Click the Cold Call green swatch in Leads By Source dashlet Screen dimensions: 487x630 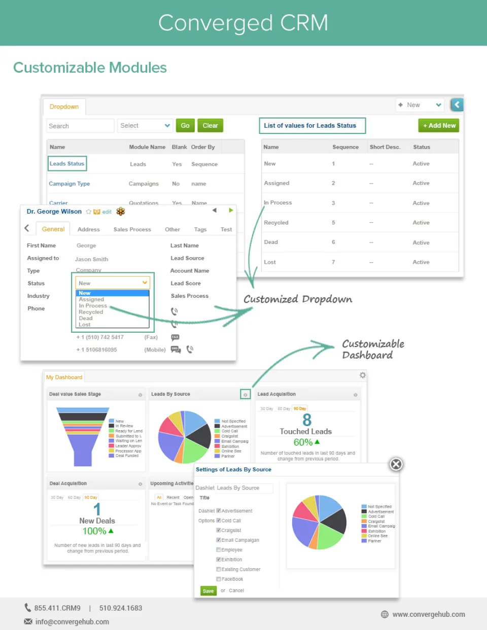[217, 431]
